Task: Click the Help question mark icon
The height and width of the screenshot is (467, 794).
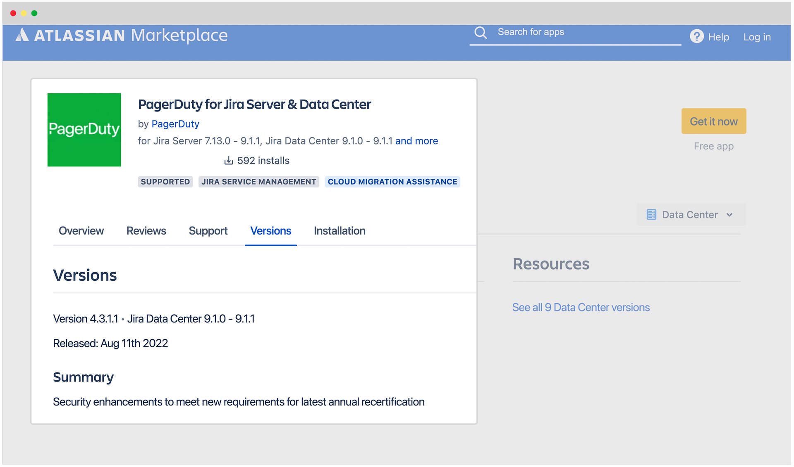Action: point(696,37)
